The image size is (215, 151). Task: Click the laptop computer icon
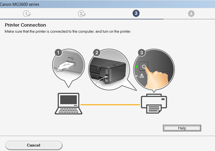tap(69, 104)
